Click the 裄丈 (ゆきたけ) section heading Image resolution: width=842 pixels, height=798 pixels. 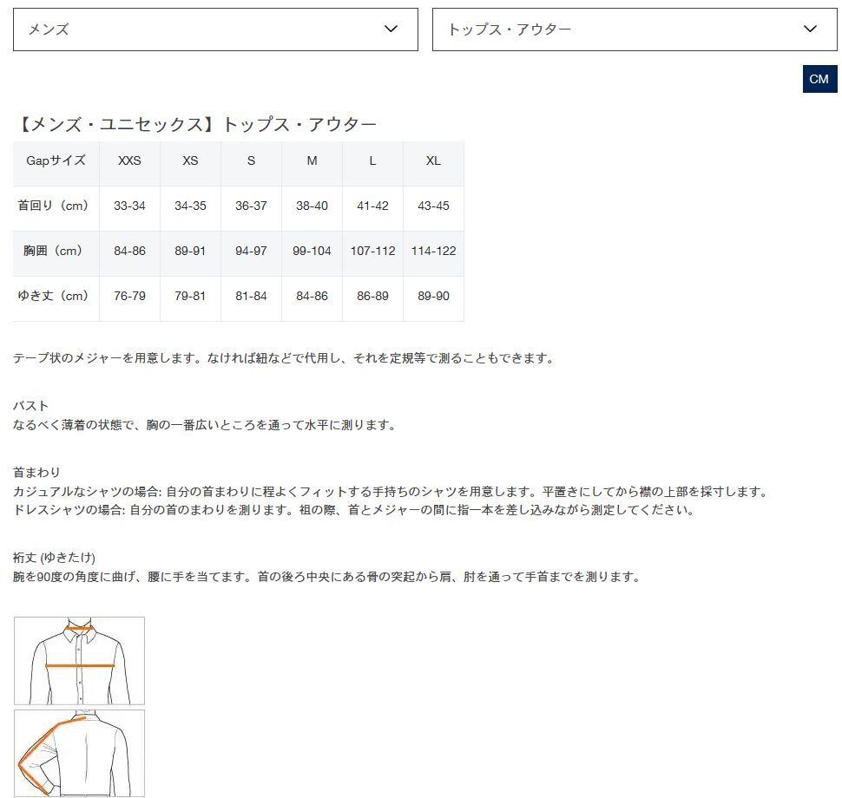54,558
